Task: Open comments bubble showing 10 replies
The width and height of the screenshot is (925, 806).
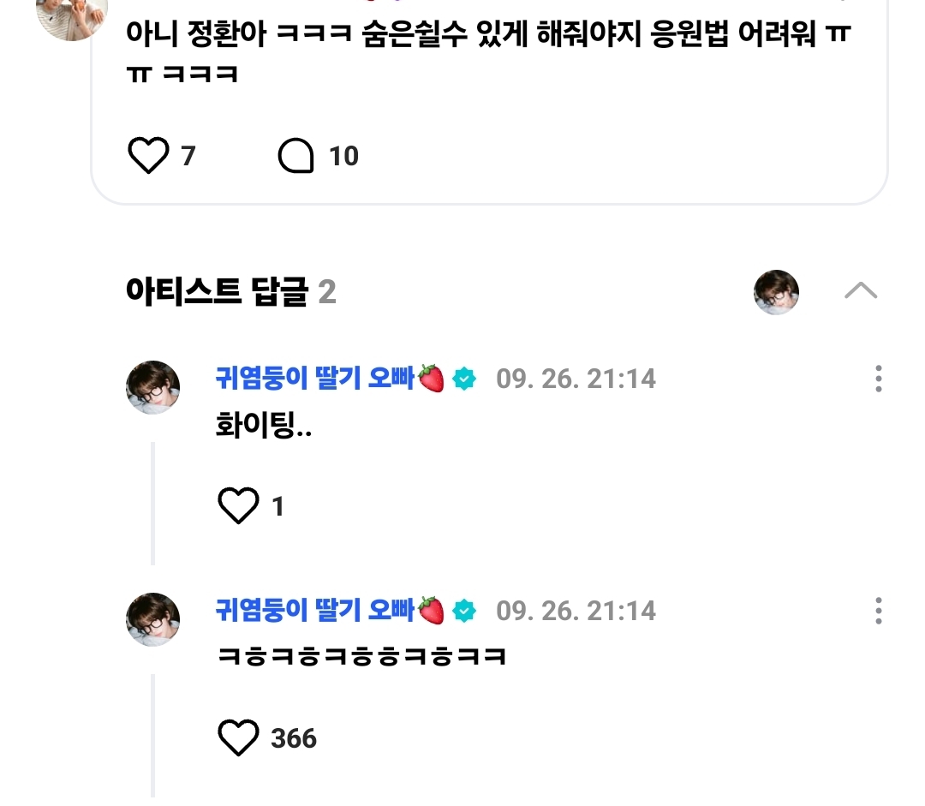Action: pos(296,157)
